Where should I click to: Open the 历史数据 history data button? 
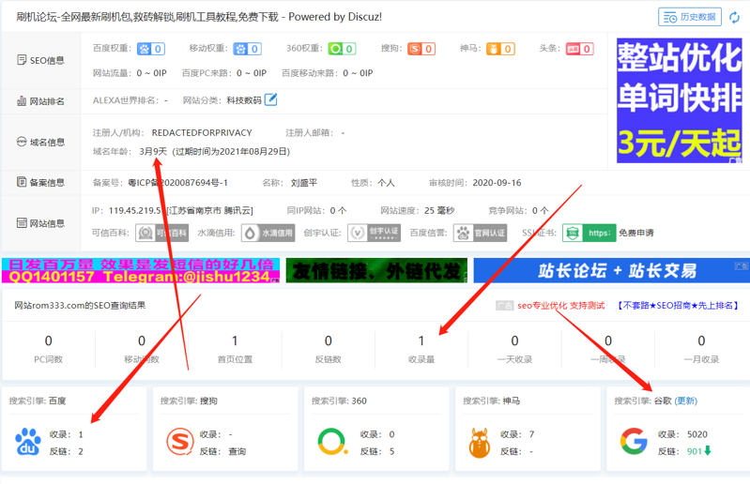coord(689,17)
